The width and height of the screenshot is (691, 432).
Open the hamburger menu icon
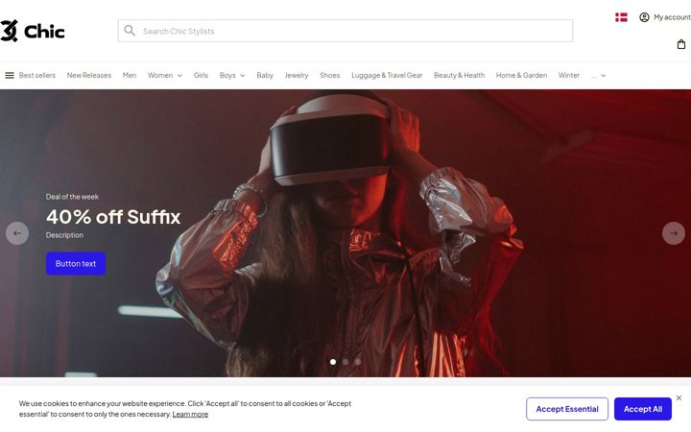coord(10,76)
